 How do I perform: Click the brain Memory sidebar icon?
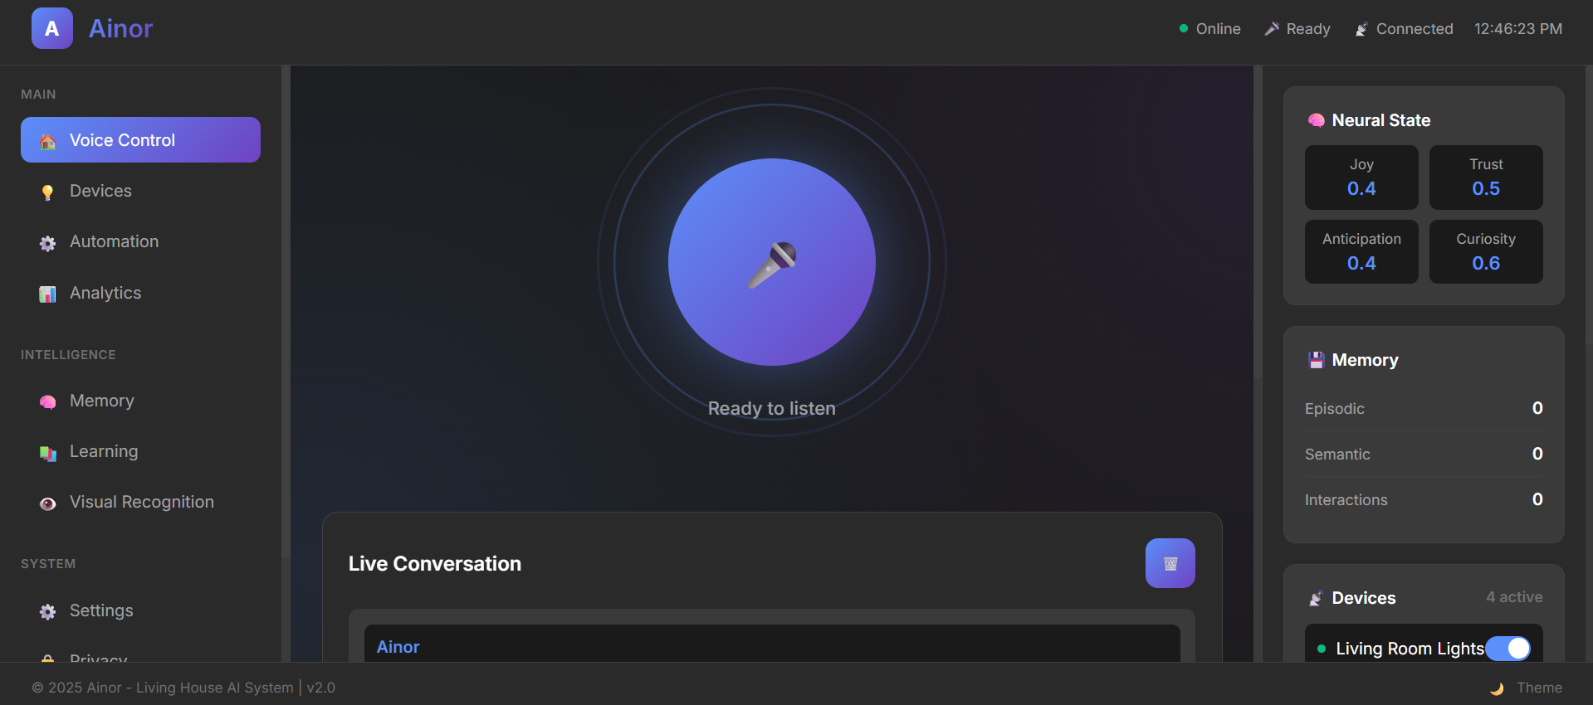pyautogui.click(x=48, y=402)
